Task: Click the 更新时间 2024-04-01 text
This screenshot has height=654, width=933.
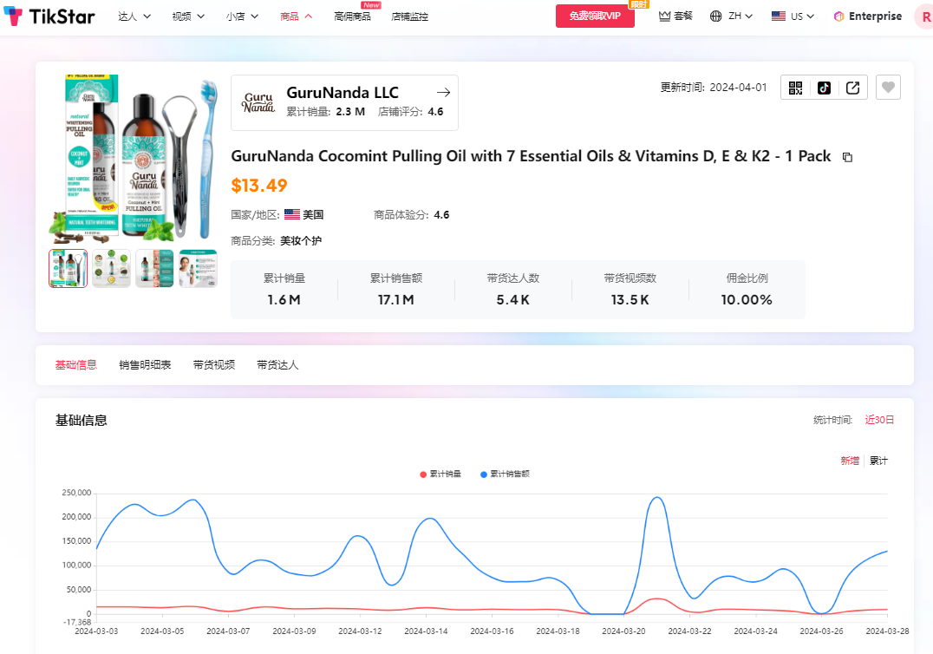Action: 714,88
